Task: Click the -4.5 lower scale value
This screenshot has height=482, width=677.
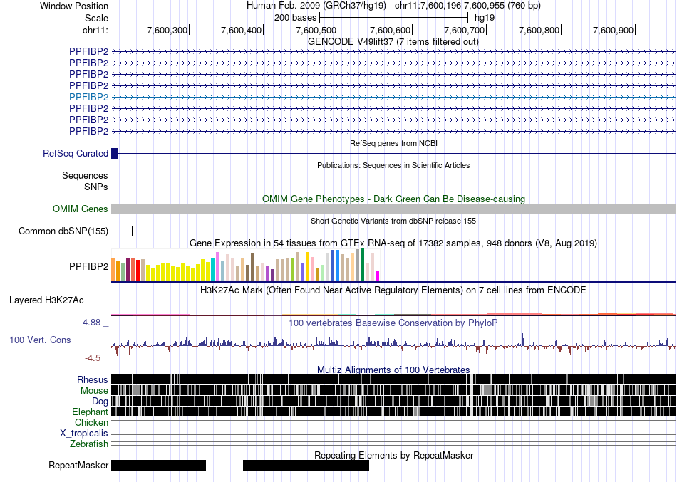Action: (x=93, y=357)
